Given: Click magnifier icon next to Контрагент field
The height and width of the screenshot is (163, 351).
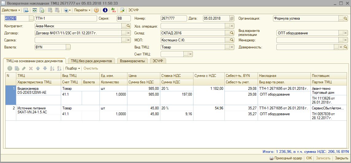Looking at the screenshot, I should click(x=128, y=26).
